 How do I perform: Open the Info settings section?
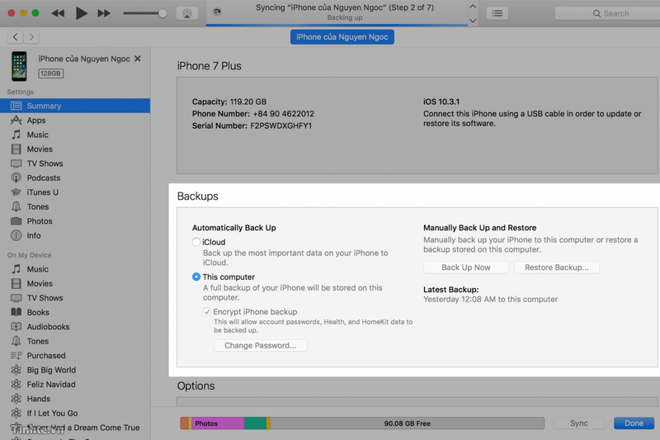[75, 235]
